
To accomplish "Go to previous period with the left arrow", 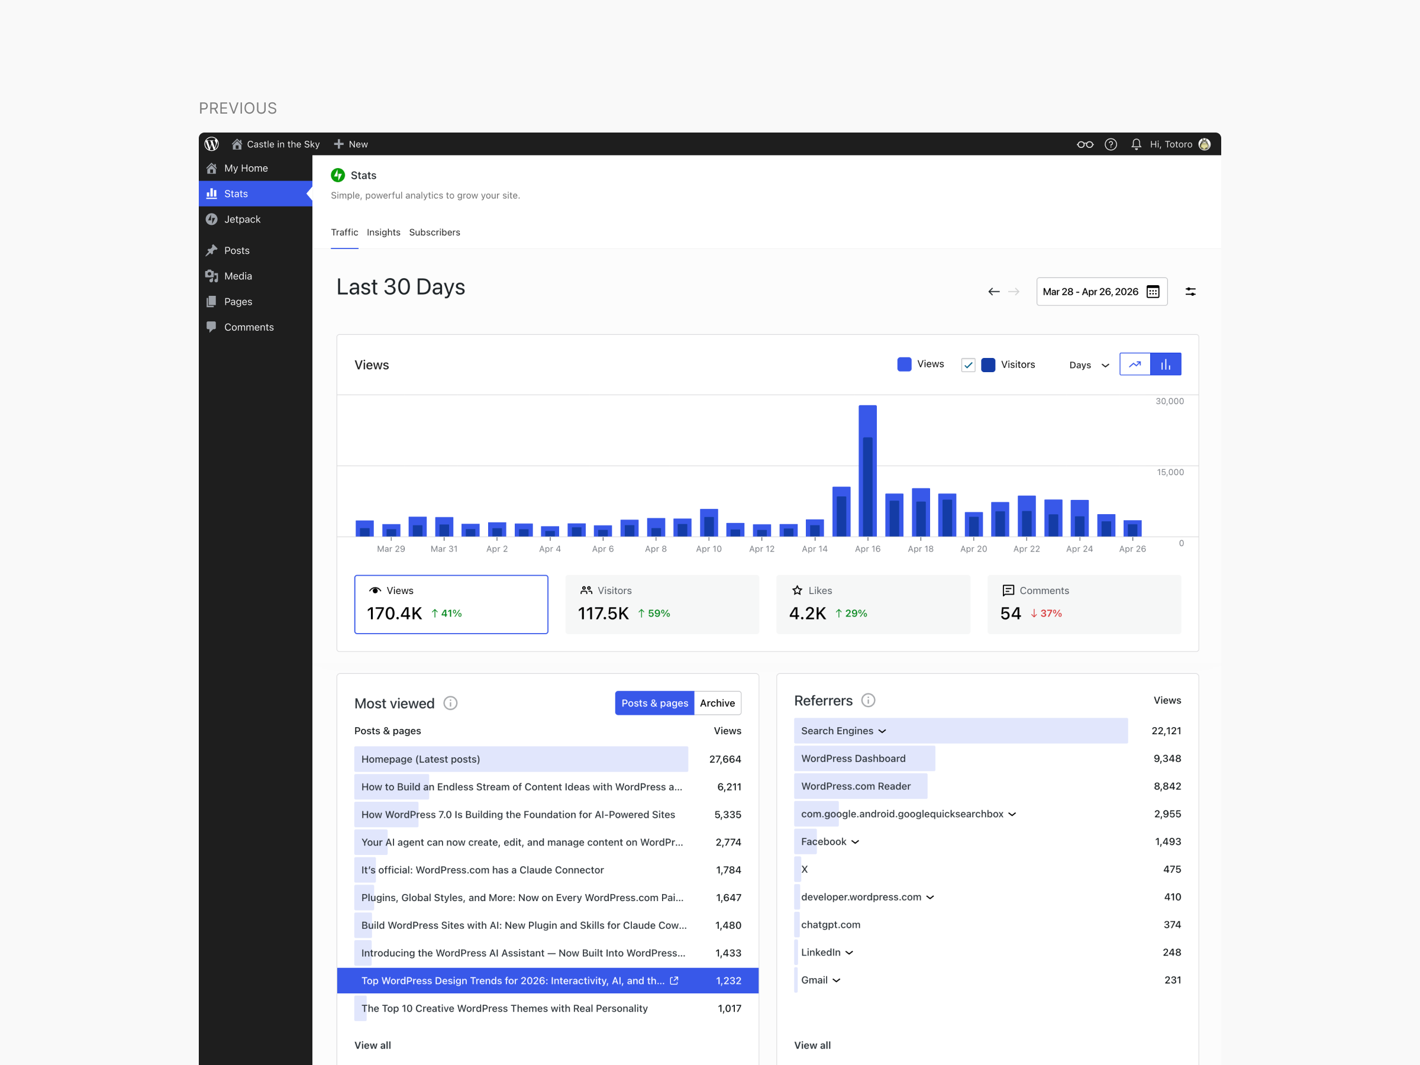I will pyautogui.click(x=993, y=292).
